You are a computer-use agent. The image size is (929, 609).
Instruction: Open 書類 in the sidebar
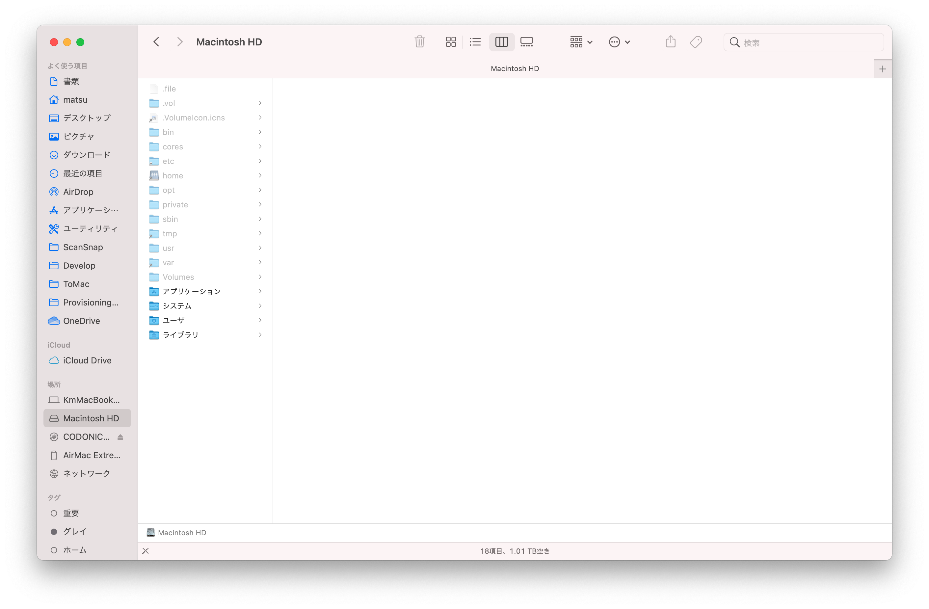pyautogui.click(x=87, y=81)
